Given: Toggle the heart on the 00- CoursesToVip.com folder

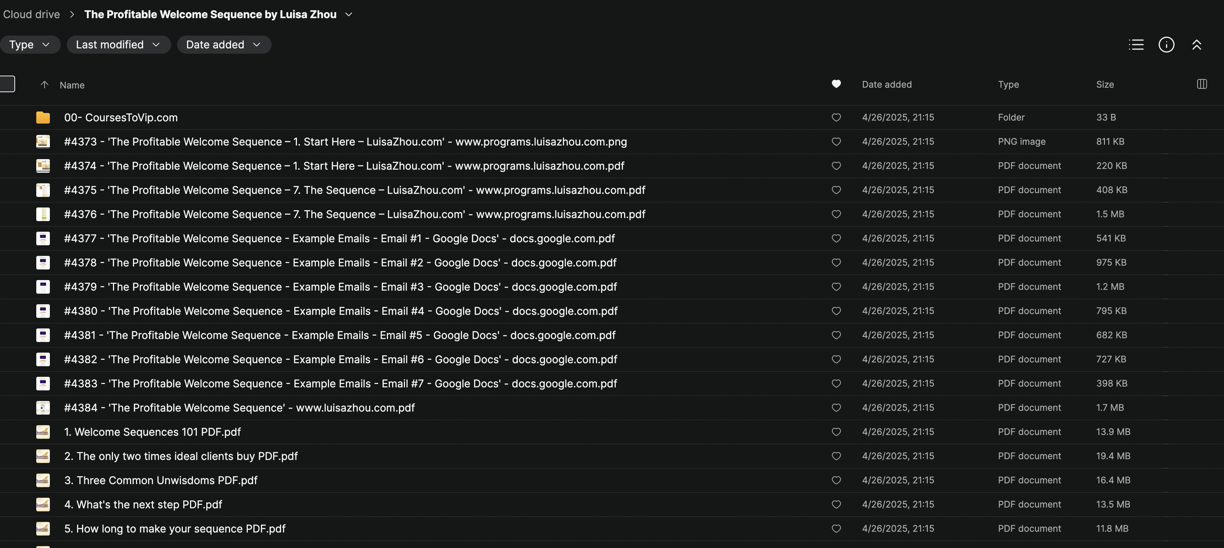Looking at the screenshot, I should 836,118.
